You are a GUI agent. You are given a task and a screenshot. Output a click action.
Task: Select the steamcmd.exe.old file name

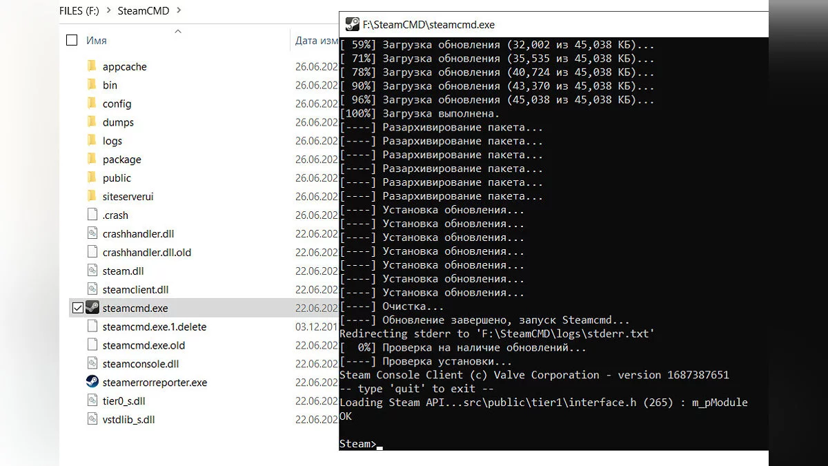click(x=144, y=346)
